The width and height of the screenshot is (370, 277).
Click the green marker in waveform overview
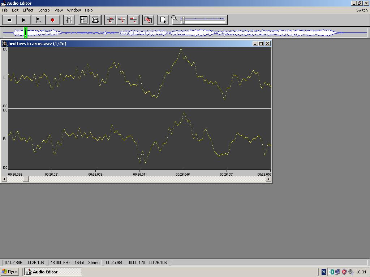(x=26, y=33)
